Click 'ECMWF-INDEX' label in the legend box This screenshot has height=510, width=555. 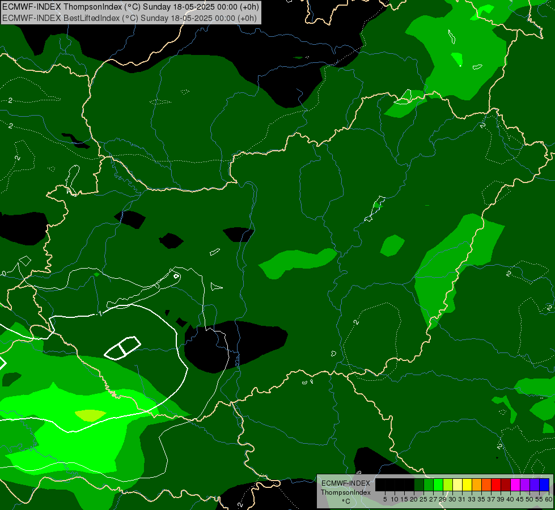tap(345, 483)
